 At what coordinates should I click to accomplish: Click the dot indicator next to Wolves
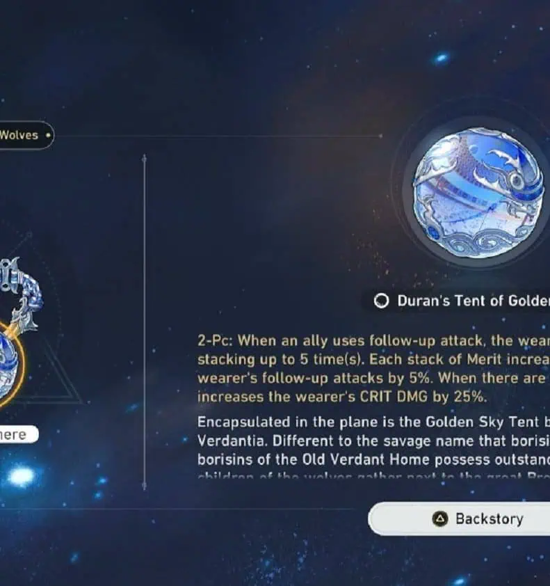pos(48,135)
